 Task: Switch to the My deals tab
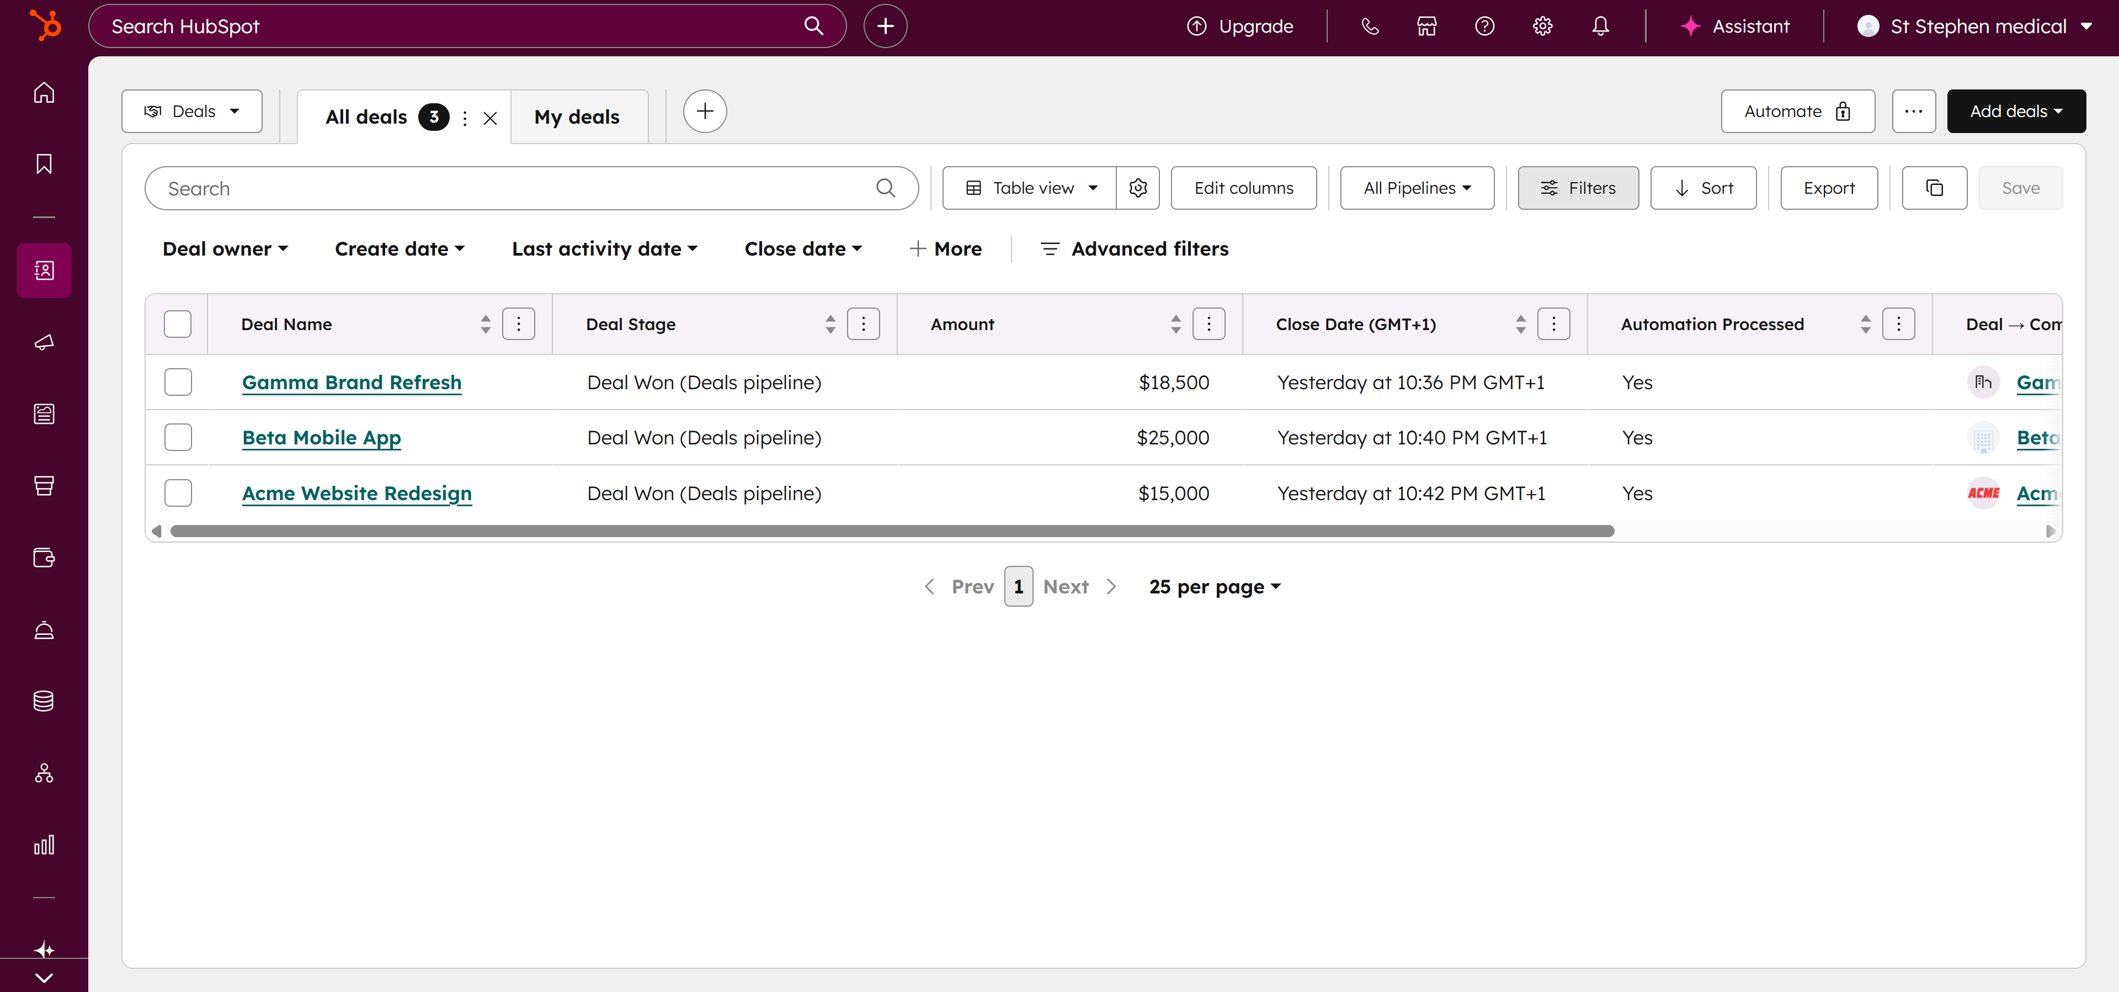[577, 116]
